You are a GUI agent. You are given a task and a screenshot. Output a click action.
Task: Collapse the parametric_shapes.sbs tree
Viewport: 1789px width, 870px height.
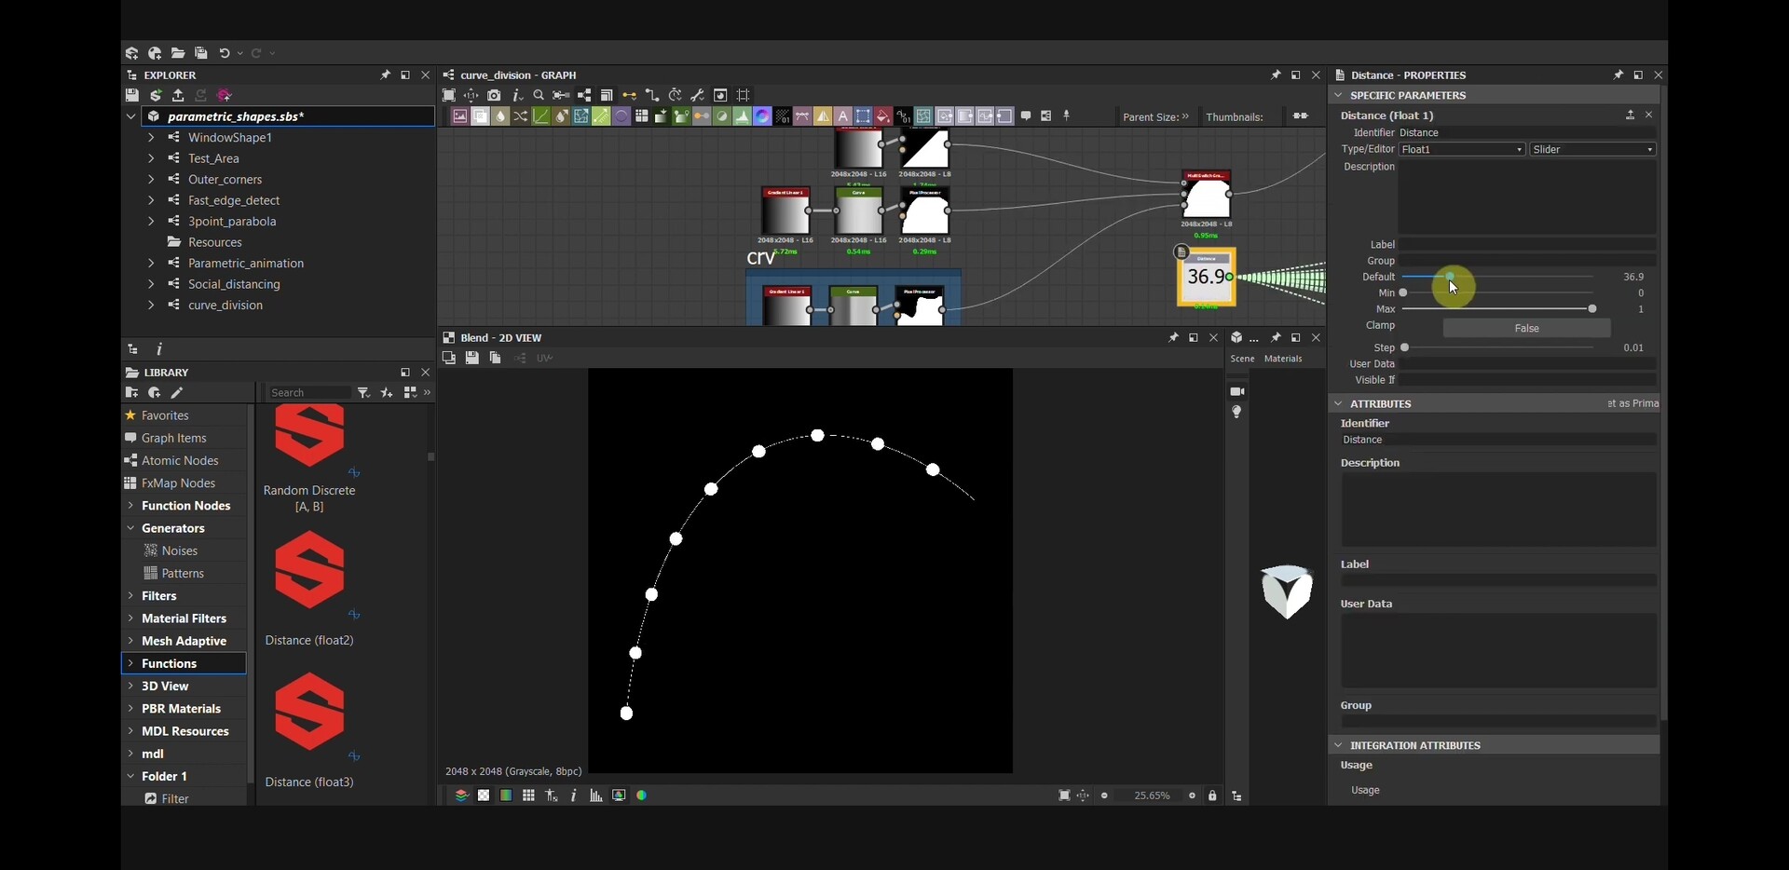coord(130,116)
